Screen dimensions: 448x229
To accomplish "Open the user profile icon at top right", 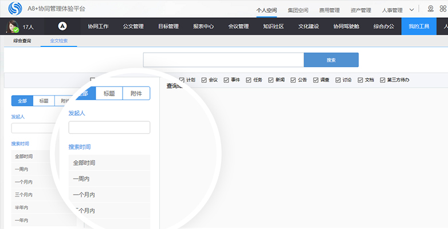I will (x=430, y=9).
